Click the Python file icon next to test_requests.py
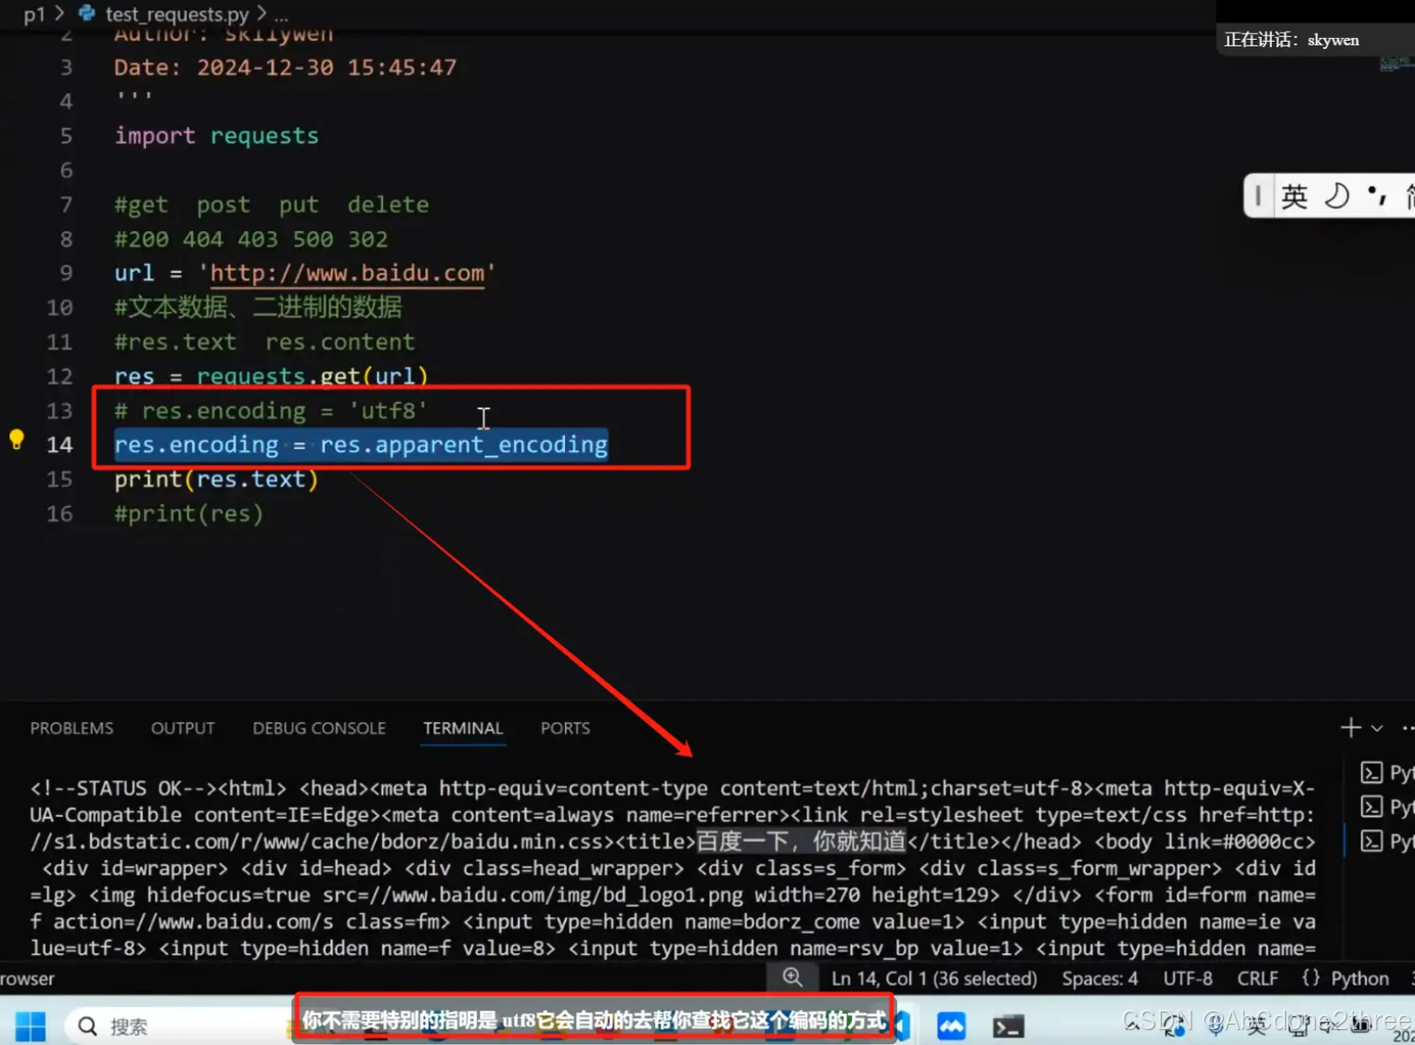The height and width of the screenshot is (1045, 1415). [84, 14]
